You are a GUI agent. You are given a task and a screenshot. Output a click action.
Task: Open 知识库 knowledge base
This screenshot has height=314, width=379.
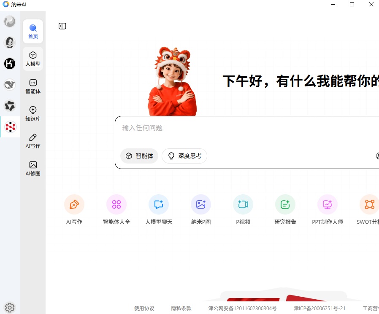click(x=33, y=114)
